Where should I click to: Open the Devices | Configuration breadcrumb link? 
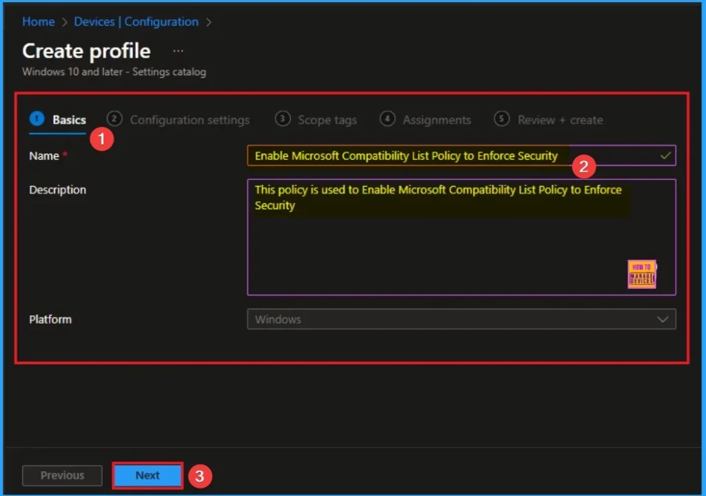coord(136,21)
